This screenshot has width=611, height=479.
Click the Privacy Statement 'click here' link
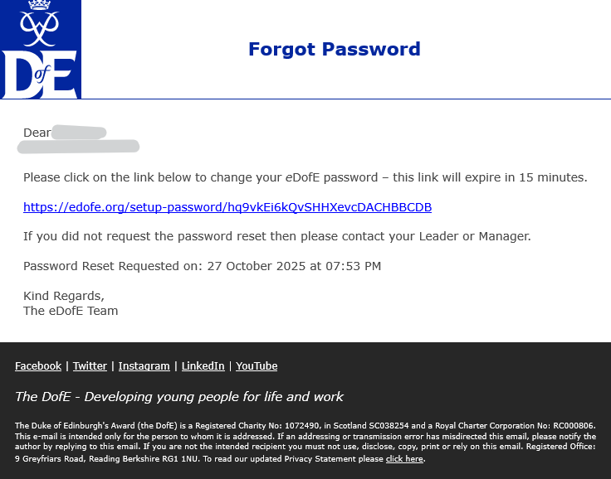(404, 459)
